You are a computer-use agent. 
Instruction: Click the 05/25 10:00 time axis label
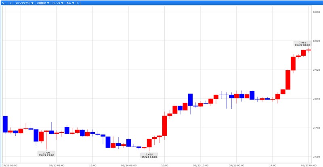[200, 165]
